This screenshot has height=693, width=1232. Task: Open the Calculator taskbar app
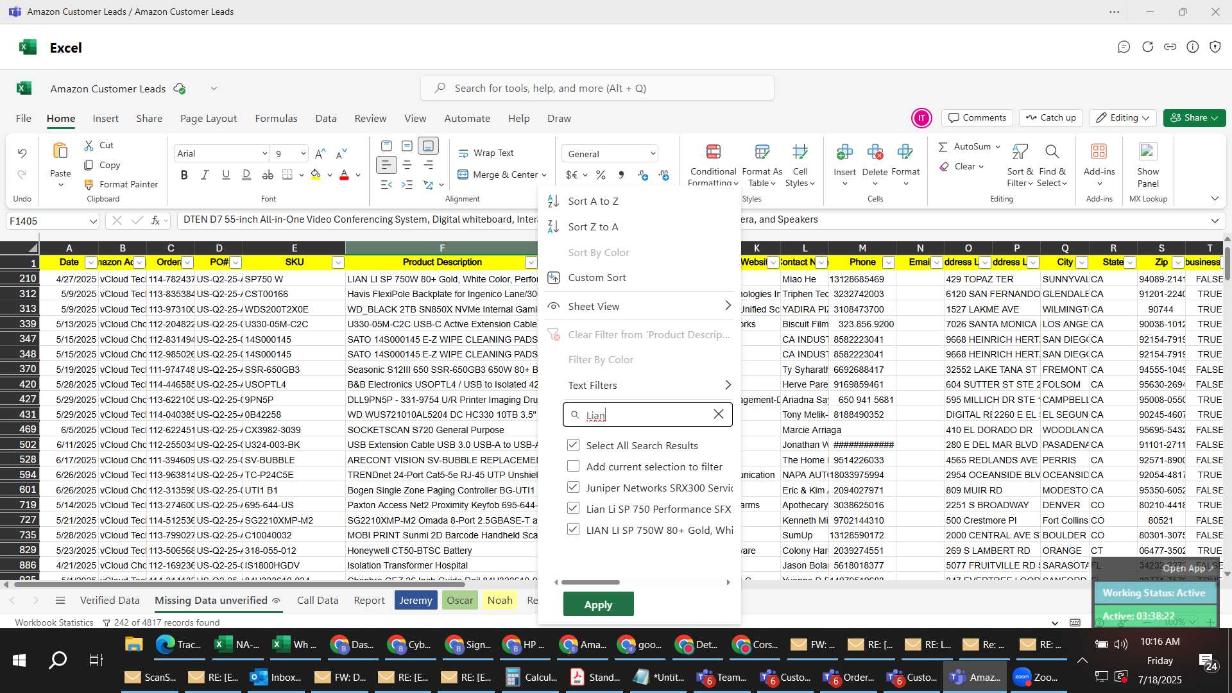point(533,678)
